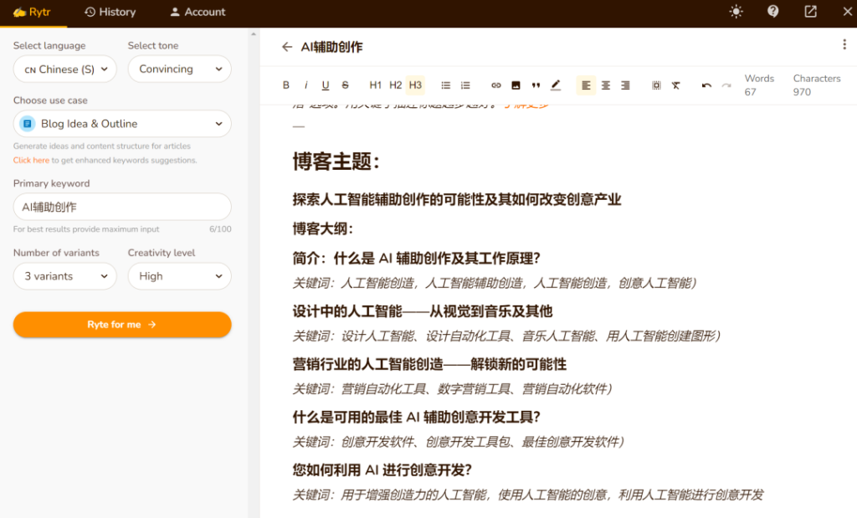Toggle bold formatting in the editor toolbar

(285, 85)
